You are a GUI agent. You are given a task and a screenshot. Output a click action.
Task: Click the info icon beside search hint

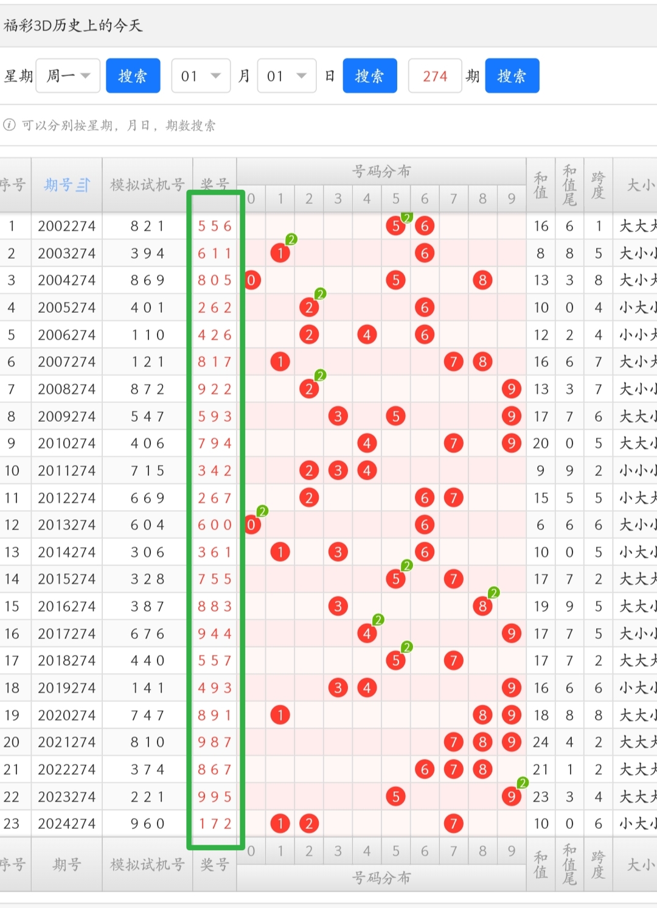point(9,125)
